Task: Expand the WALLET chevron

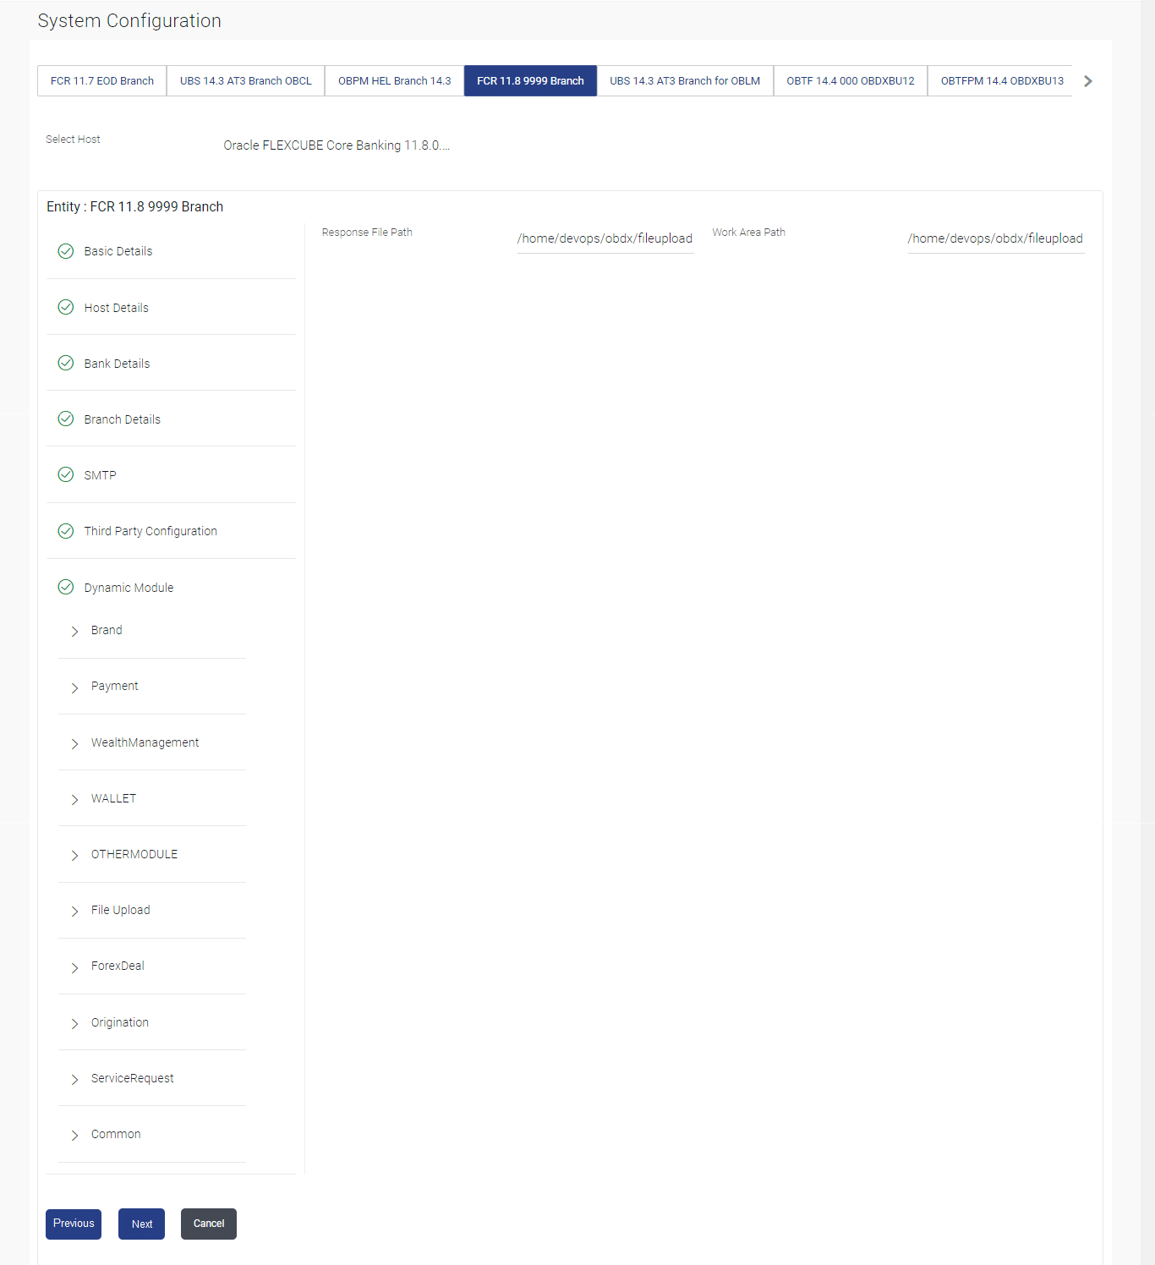Action: click(x=74, y=799)
